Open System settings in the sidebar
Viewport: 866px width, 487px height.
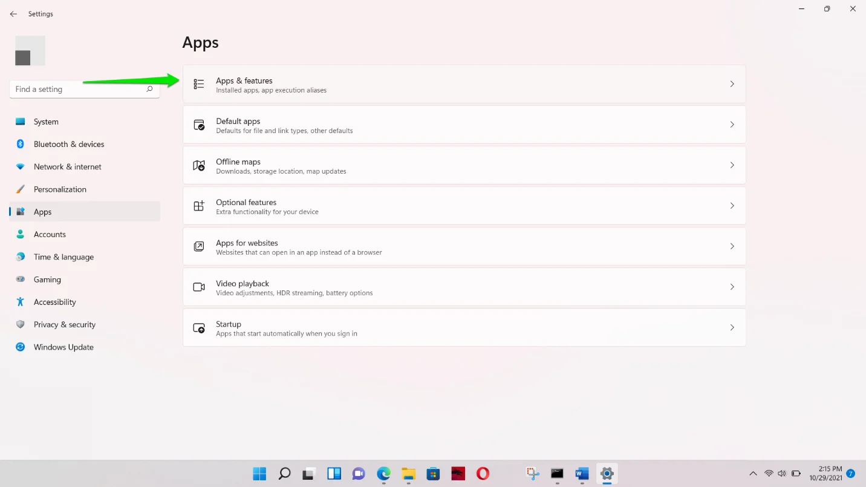point(85,122)
